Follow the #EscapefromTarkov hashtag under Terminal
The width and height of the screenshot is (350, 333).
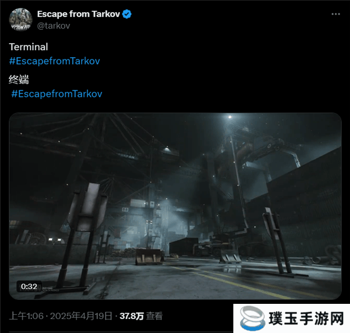(x=54, y=61)
